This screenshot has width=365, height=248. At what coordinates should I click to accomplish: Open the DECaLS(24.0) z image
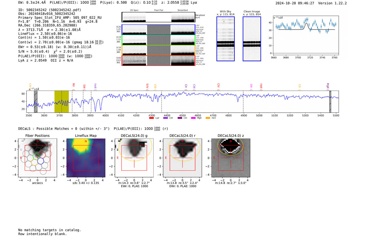231,158
